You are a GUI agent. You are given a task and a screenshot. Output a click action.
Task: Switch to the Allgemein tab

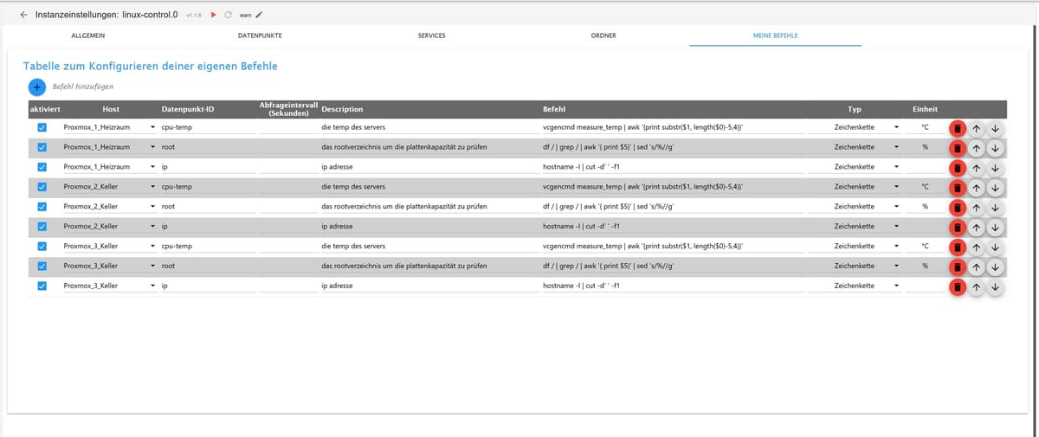88,35
